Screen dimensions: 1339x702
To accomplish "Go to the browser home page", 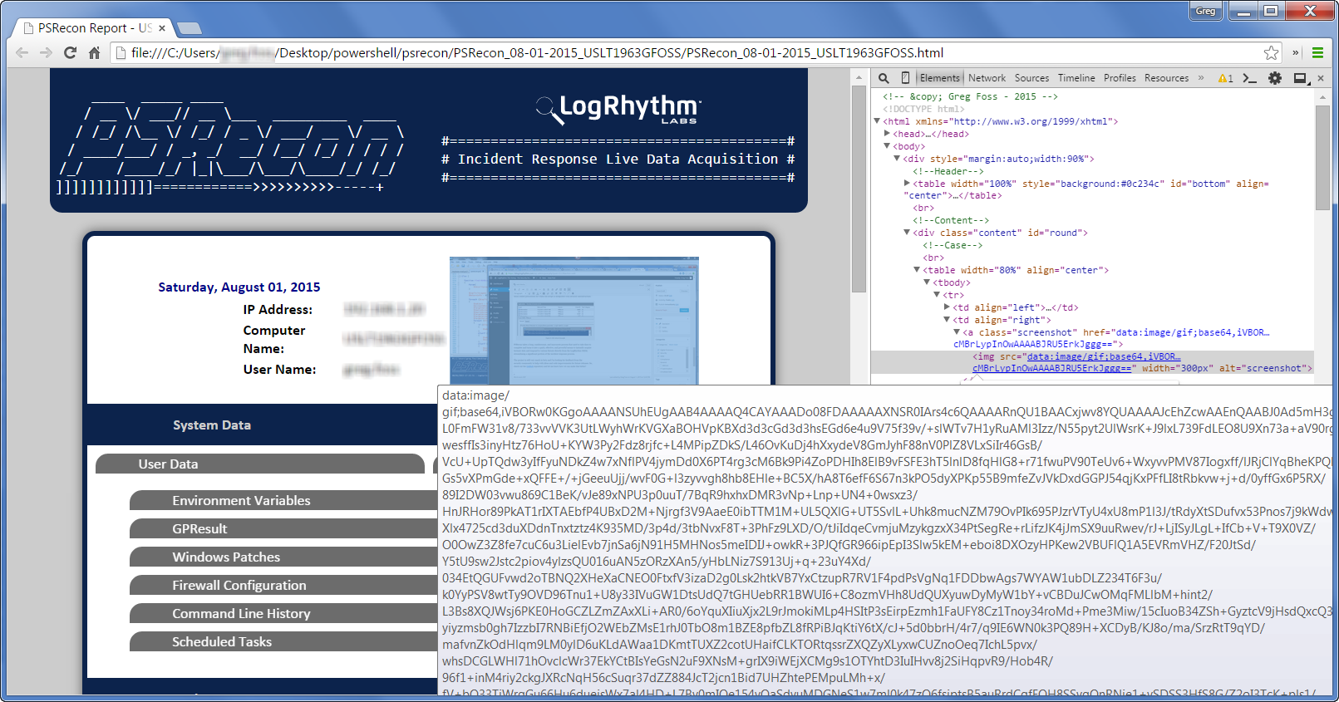I will (94, 53).
